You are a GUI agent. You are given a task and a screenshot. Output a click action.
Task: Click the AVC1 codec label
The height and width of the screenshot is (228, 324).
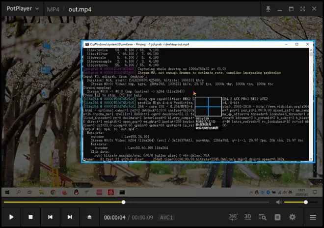click(x=166, y=218)
